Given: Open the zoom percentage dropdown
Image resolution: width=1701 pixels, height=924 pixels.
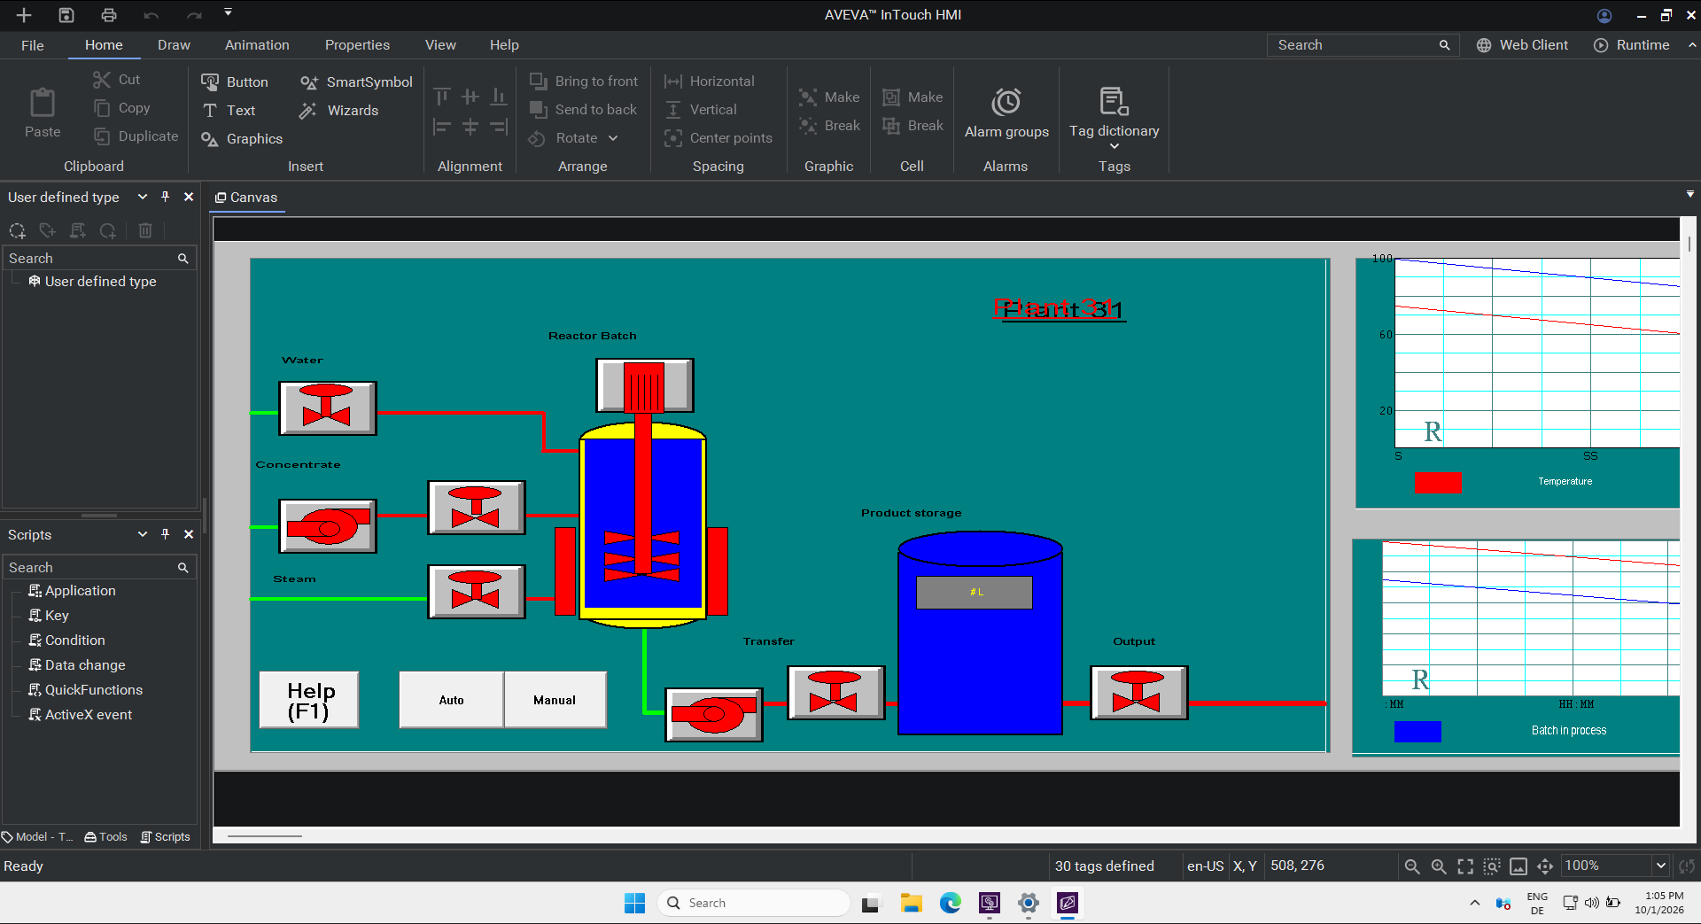Looking at the screenshot, I should click(1661, 866).
